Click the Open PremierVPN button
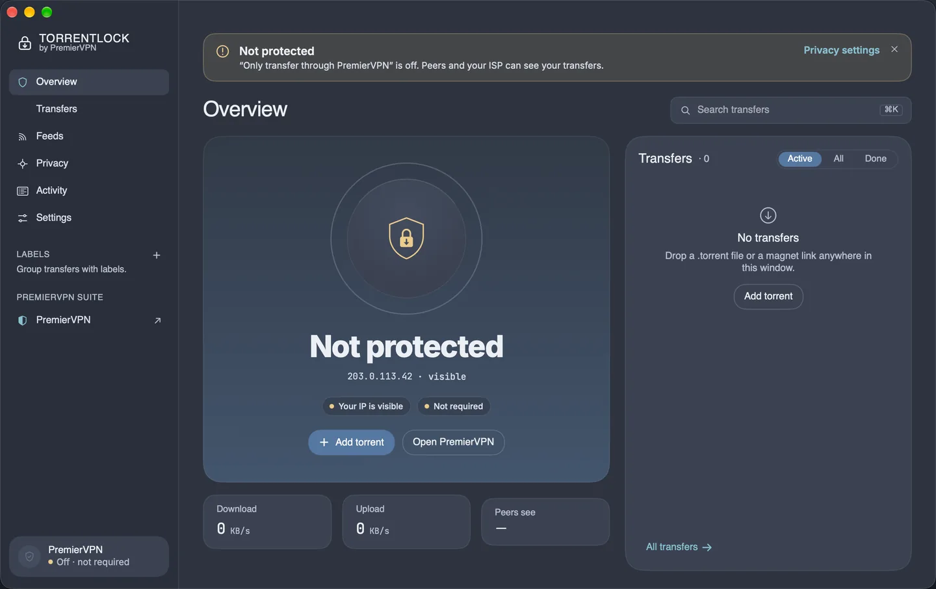936x589 pixels. [454, 442]
